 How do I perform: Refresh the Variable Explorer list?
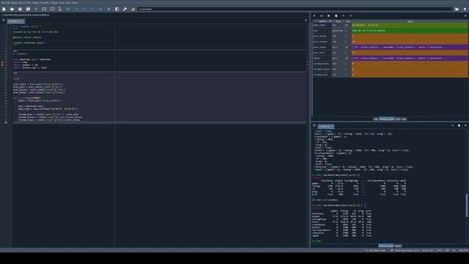click(x=350, y=15)
